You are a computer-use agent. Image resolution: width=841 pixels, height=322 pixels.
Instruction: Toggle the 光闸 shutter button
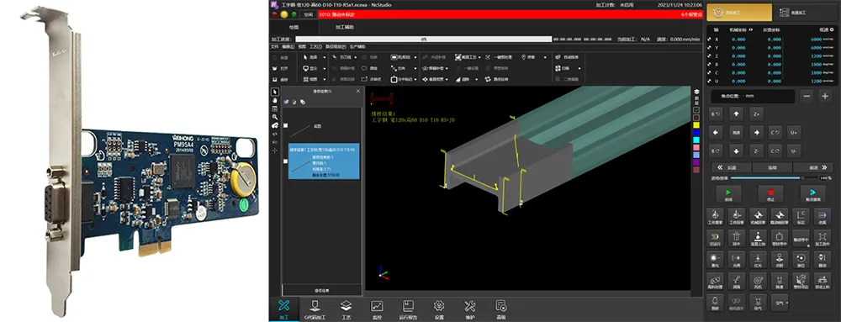[x=737, y=260]
